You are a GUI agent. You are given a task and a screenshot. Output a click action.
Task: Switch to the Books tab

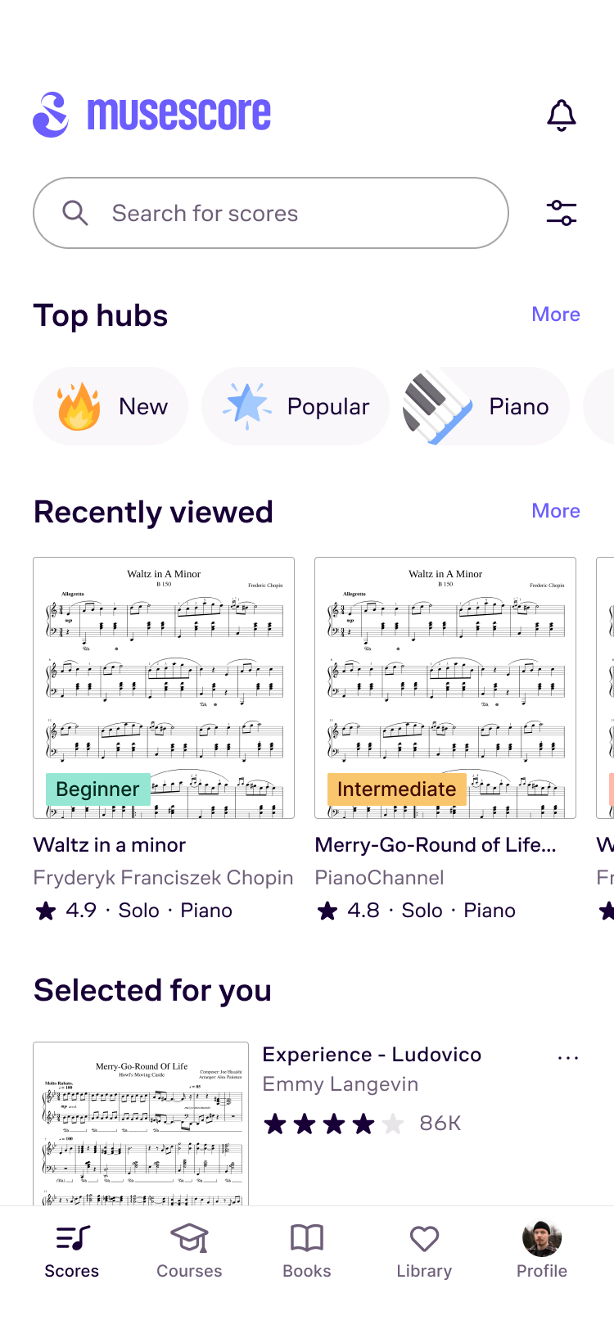pos(307,1250)
